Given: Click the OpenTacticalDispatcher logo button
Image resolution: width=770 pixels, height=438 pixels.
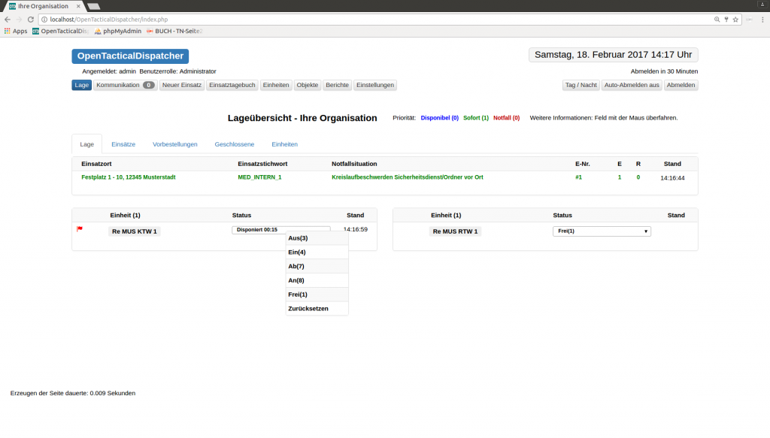Looking at the screenshot, I should pyautogui.click(x=130, y=56).
